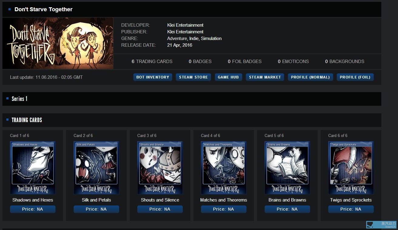This screenshot has width=398, height=230.
Task: Select the Silk and Petals card image
Action: tap(96, 168)
